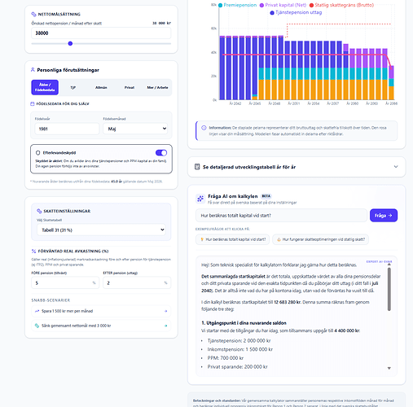The height and width of the screenshot is (407, 413).
Task: Open the Skattetabell dropdown Tabell 31
Action: pos(101,230)
